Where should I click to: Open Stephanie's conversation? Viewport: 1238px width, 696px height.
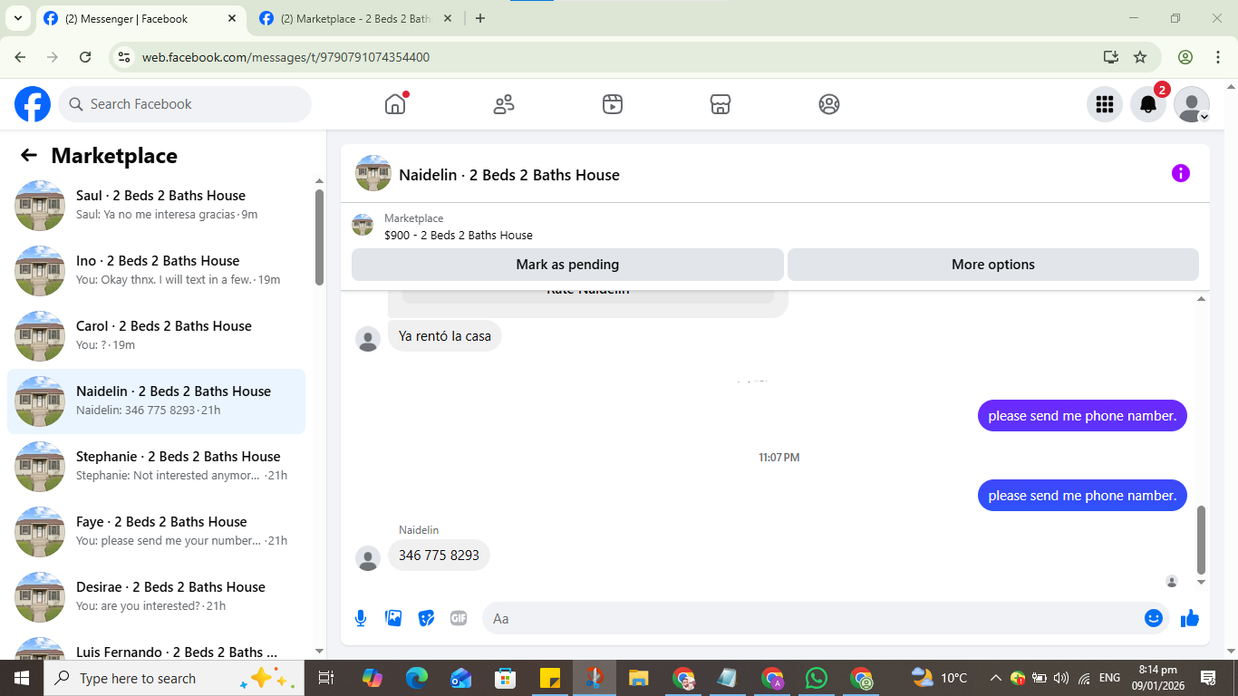click(x=156, y=467)
